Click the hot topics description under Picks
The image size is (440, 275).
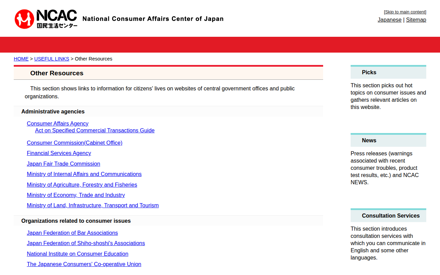click(x=388, y=96)
